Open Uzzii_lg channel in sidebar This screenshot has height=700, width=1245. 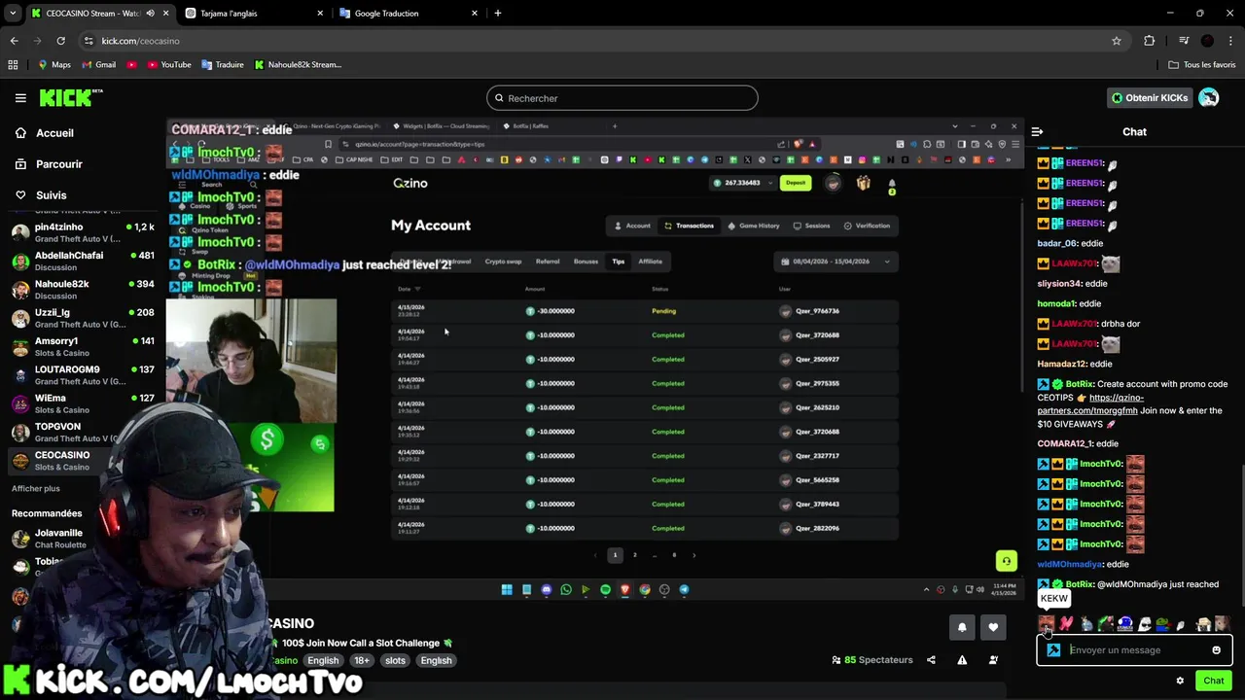83,318
